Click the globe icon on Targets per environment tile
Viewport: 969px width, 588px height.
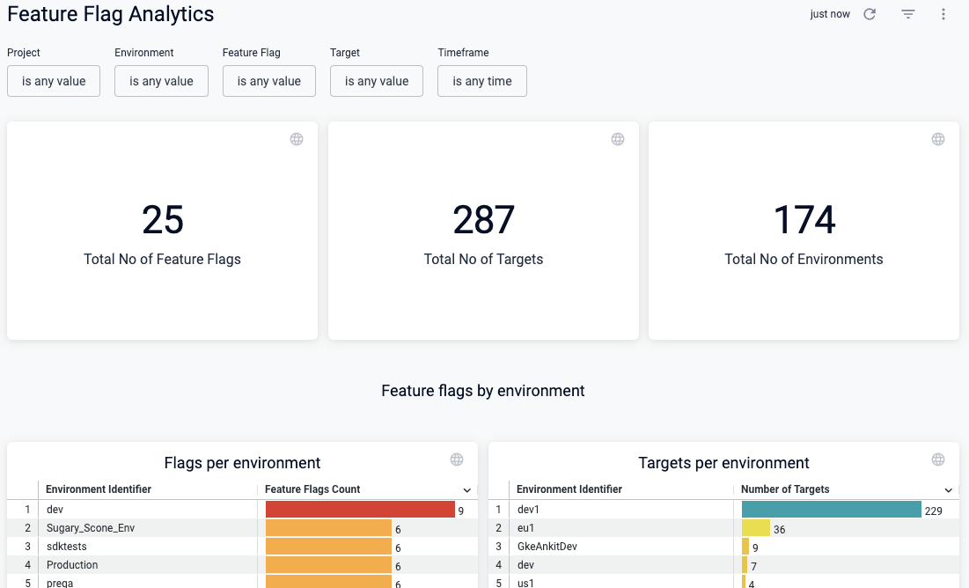coord(937,459)
